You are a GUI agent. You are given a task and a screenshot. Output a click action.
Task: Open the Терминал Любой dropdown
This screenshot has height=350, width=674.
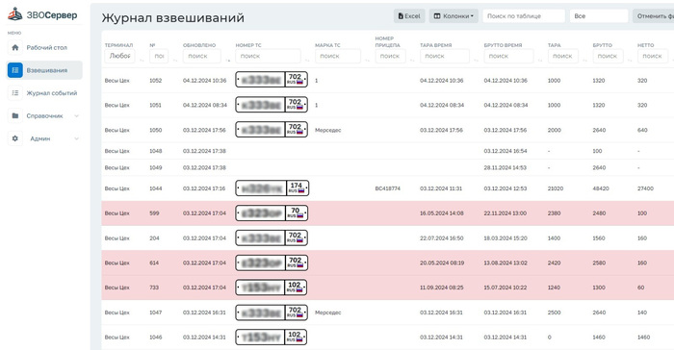click(x=119, y=56)
